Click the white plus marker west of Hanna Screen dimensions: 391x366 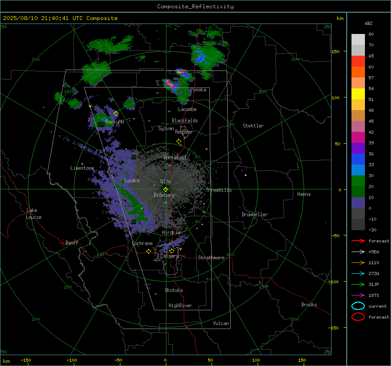pos(245,175)
